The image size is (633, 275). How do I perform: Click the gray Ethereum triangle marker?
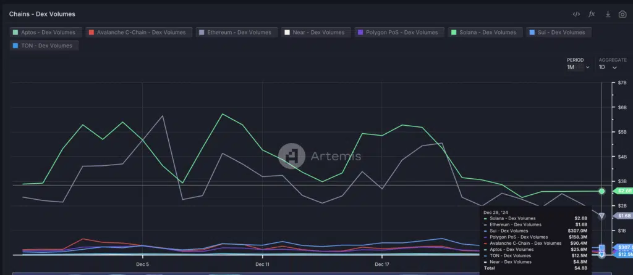pos(601,215)
